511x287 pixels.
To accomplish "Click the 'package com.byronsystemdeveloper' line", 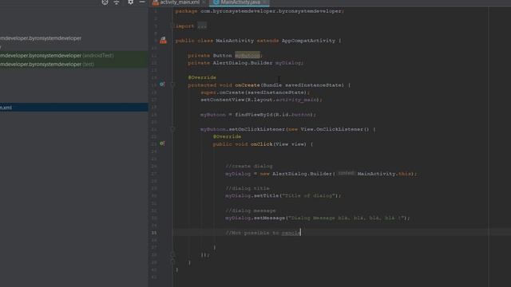I will [259, 11].
